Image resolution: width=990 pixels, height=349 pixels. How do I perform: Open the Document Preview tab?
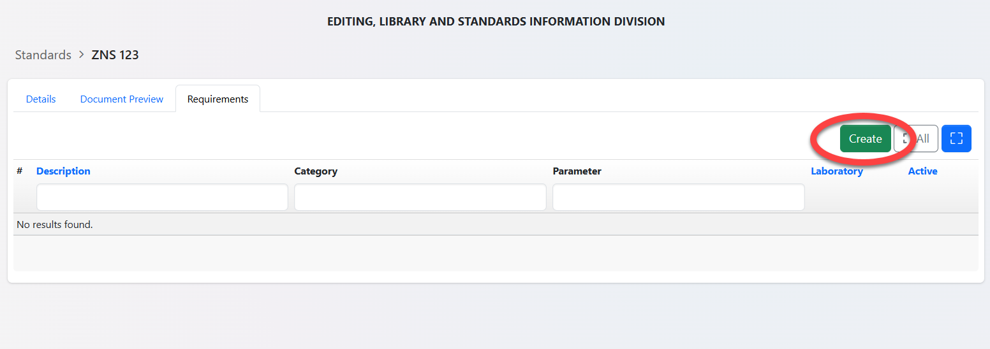pos(122,99)
